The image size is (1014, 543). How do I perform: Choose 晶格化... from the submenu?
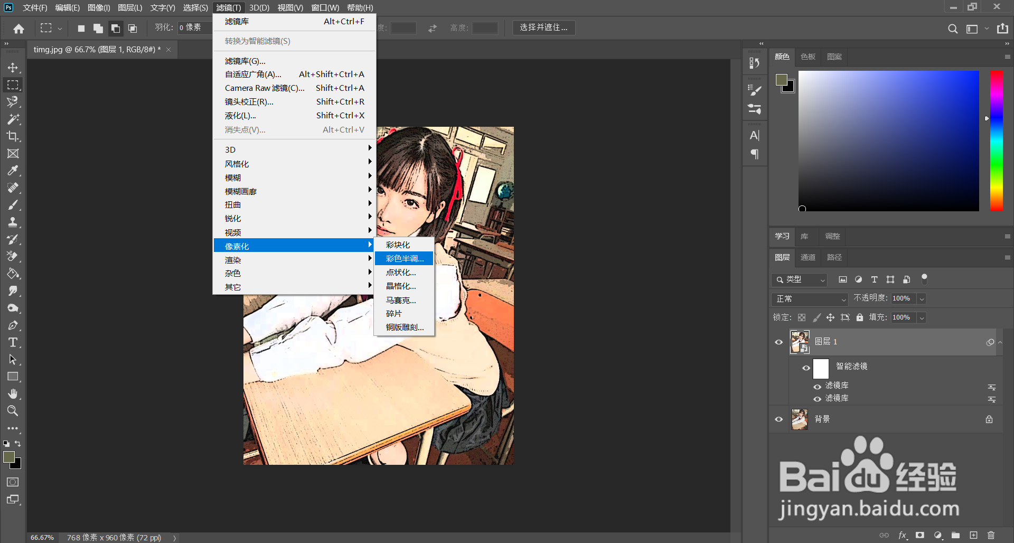click(x=404, y=286)
